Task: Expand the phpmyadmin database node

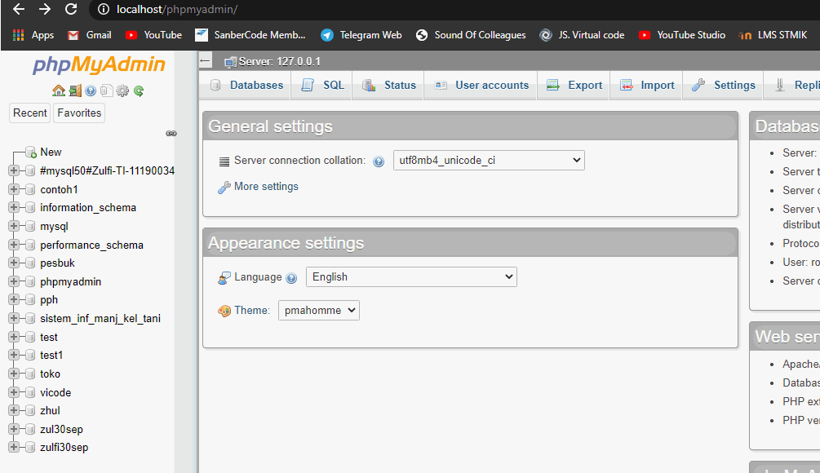Action: (14, 281)
